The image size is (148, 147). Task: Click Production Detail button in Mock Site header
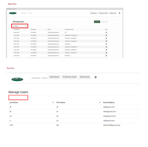pos(103,13)
